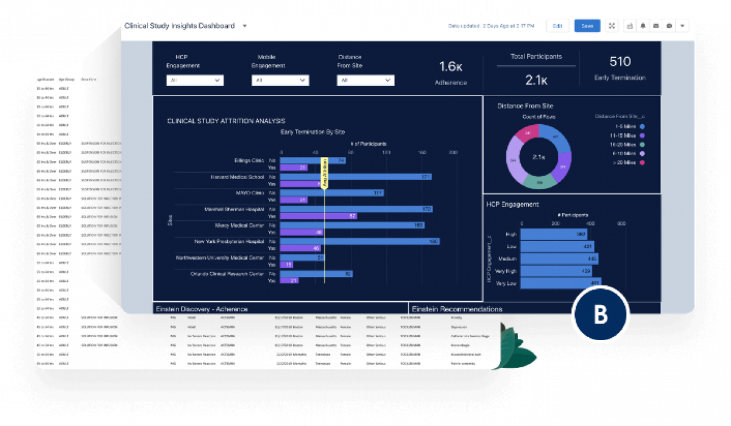The width and height of the screenshot is (731, 426).
Task: Open the HCP Engagement filter dropdown
Action: click(195, 80)
